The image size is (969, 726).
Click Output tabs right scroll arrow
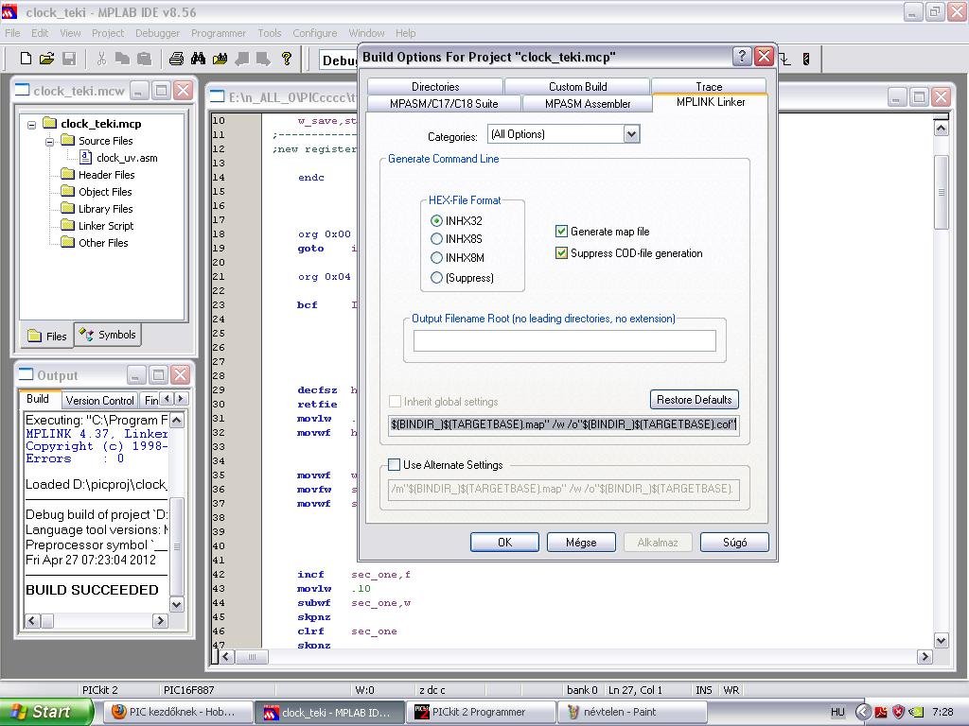[x=181, y=399]
